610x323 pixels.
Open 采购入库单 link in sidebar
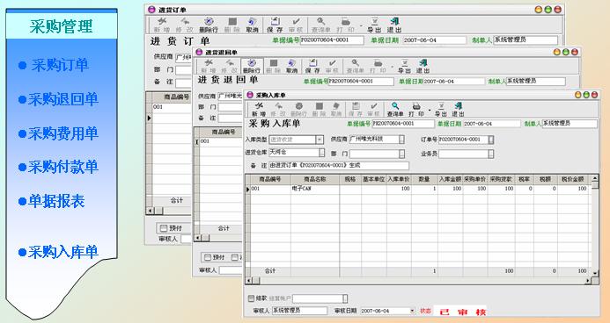tap(58, 253)
